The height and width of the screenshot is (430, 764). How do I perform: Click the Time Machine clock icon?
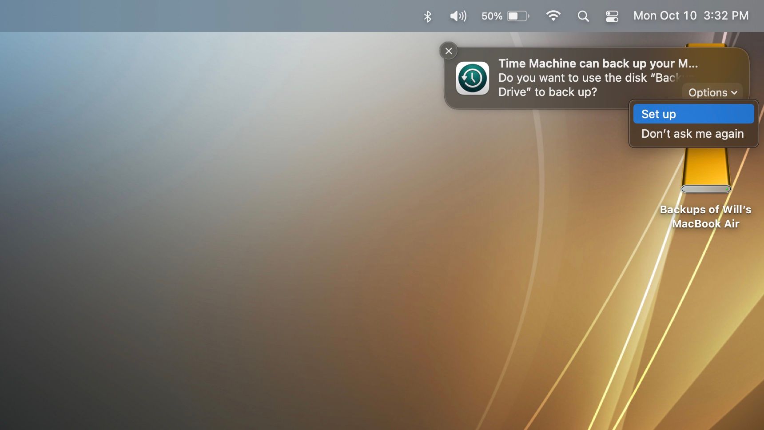coord(473,78)
